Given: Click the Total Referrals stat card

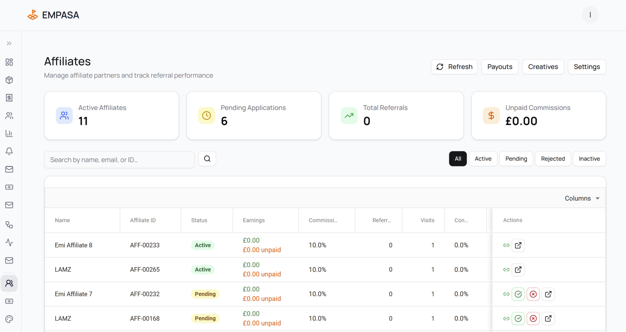Looking at the screenshot, I should click(x=396, y=116).
